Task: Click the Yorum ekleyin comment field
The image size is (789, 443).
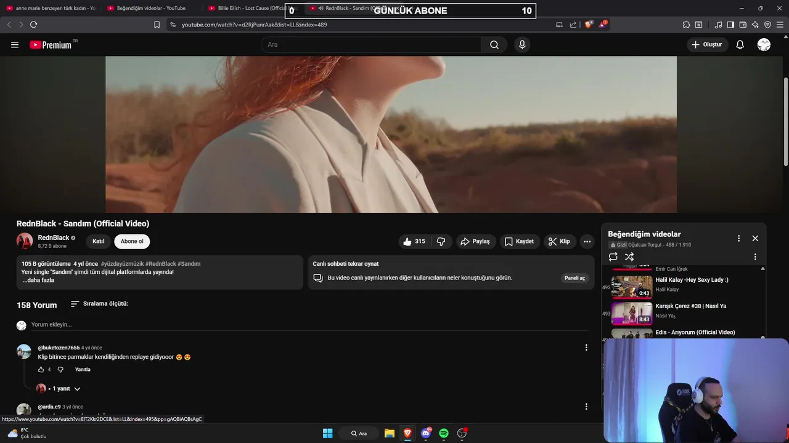Action: click(308, 325)
